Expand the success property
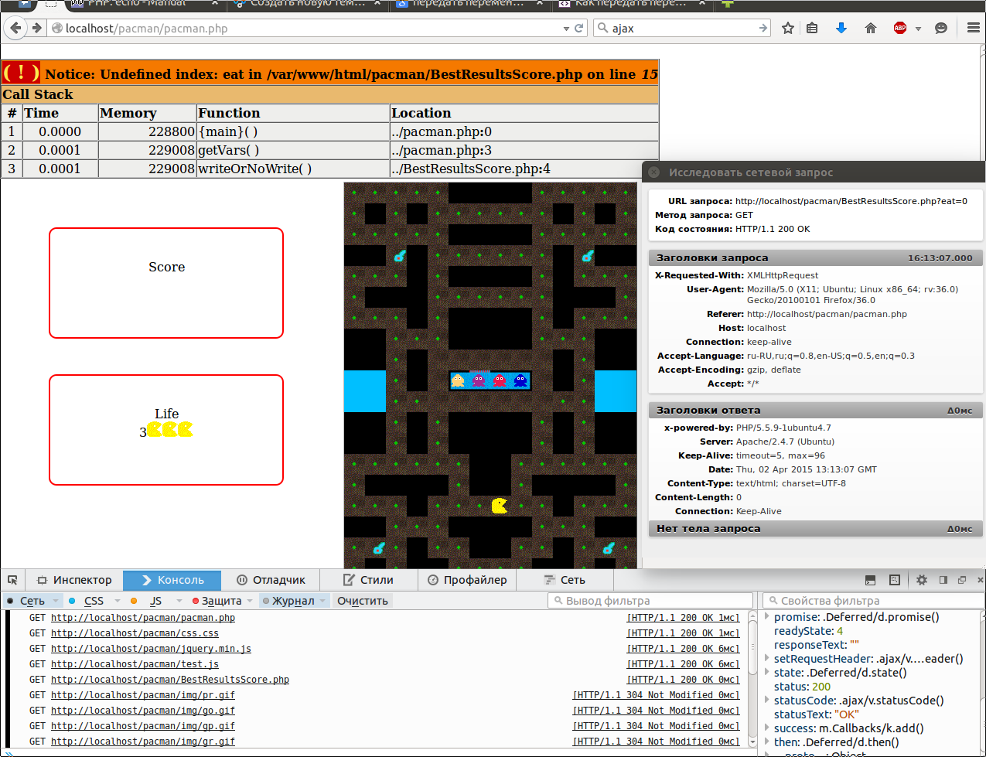The image size is (986, 757). [767, 728]
